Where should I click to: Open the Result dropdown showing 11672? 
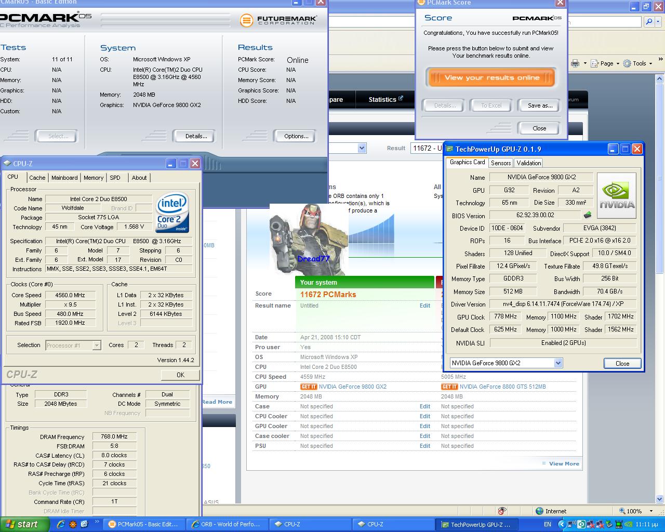click(426, 148)
